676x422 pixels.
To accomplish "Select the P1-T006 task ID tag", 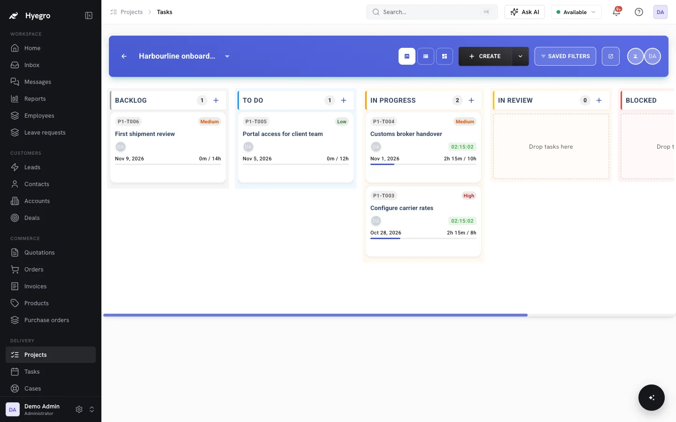I will pos(128,122).
